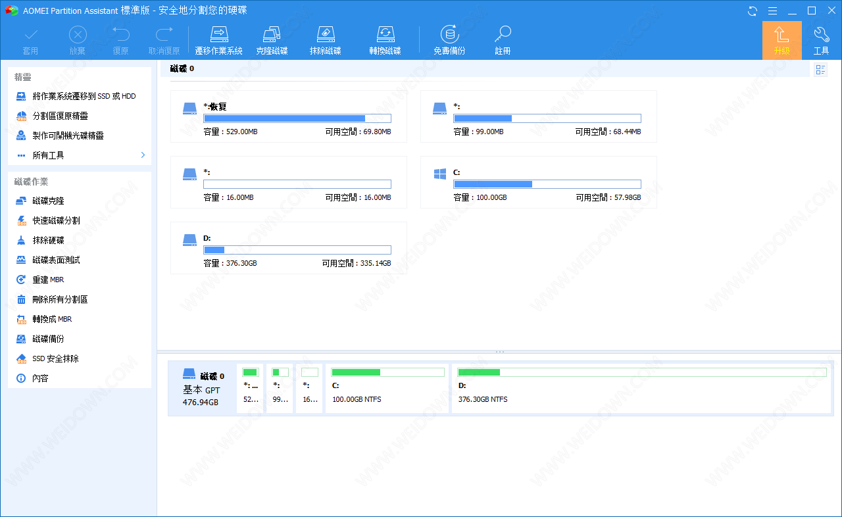
Task: Select the 16.00MB partition card
Action: click(x=289, y=182)
